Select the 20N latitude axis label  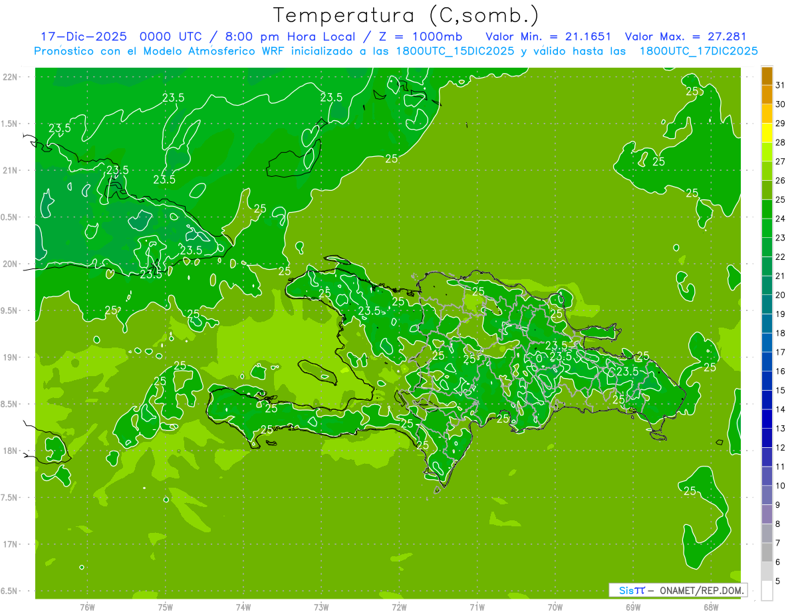11,264
